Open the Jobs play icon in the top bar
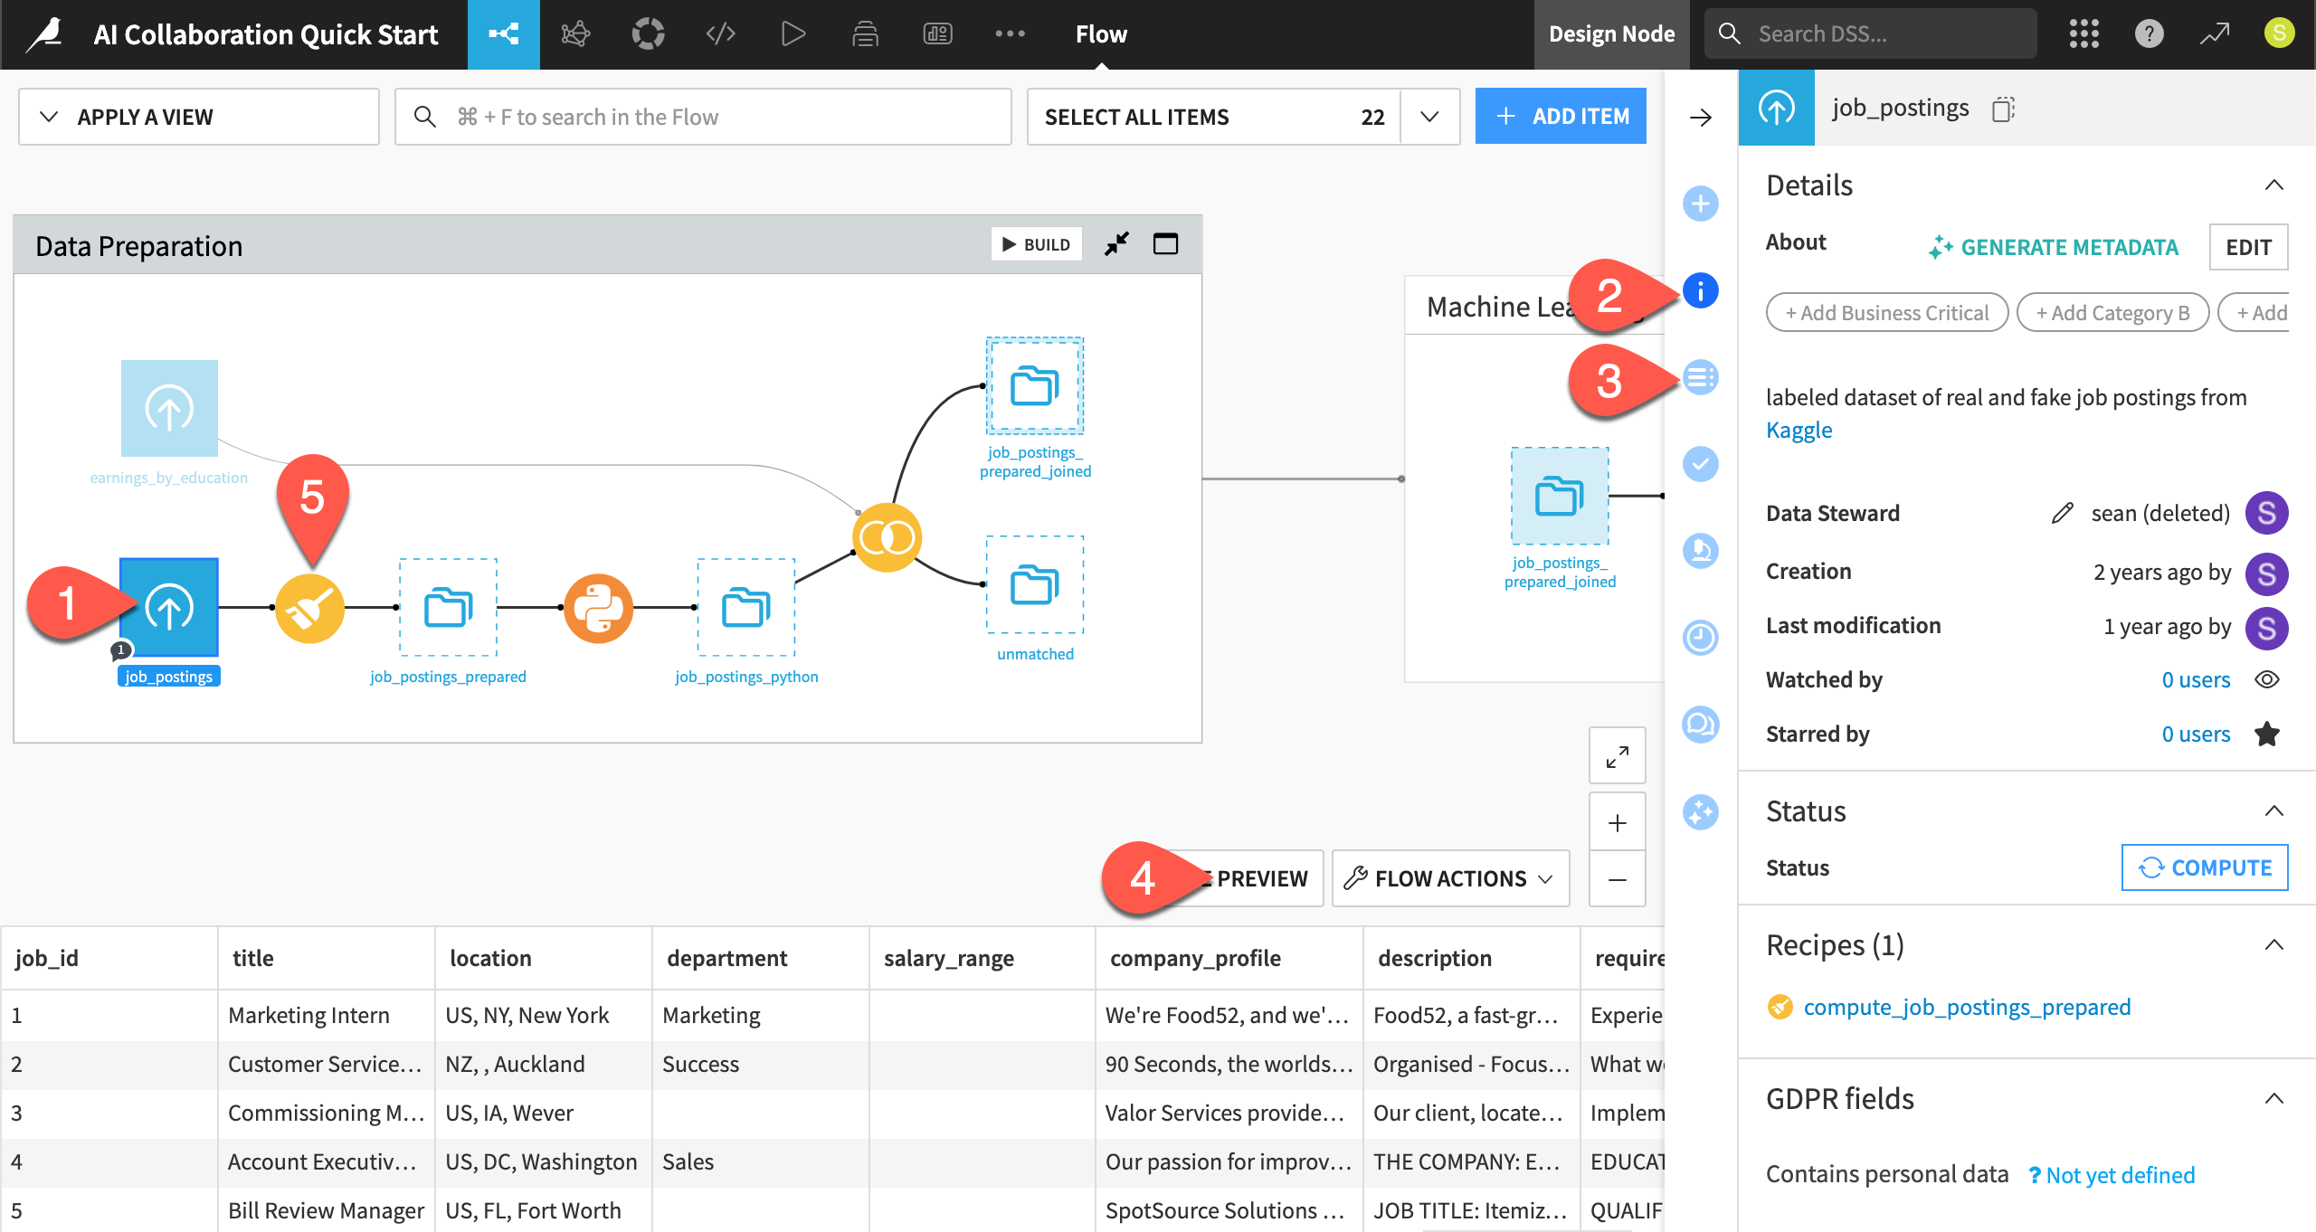 click(793, 34)
